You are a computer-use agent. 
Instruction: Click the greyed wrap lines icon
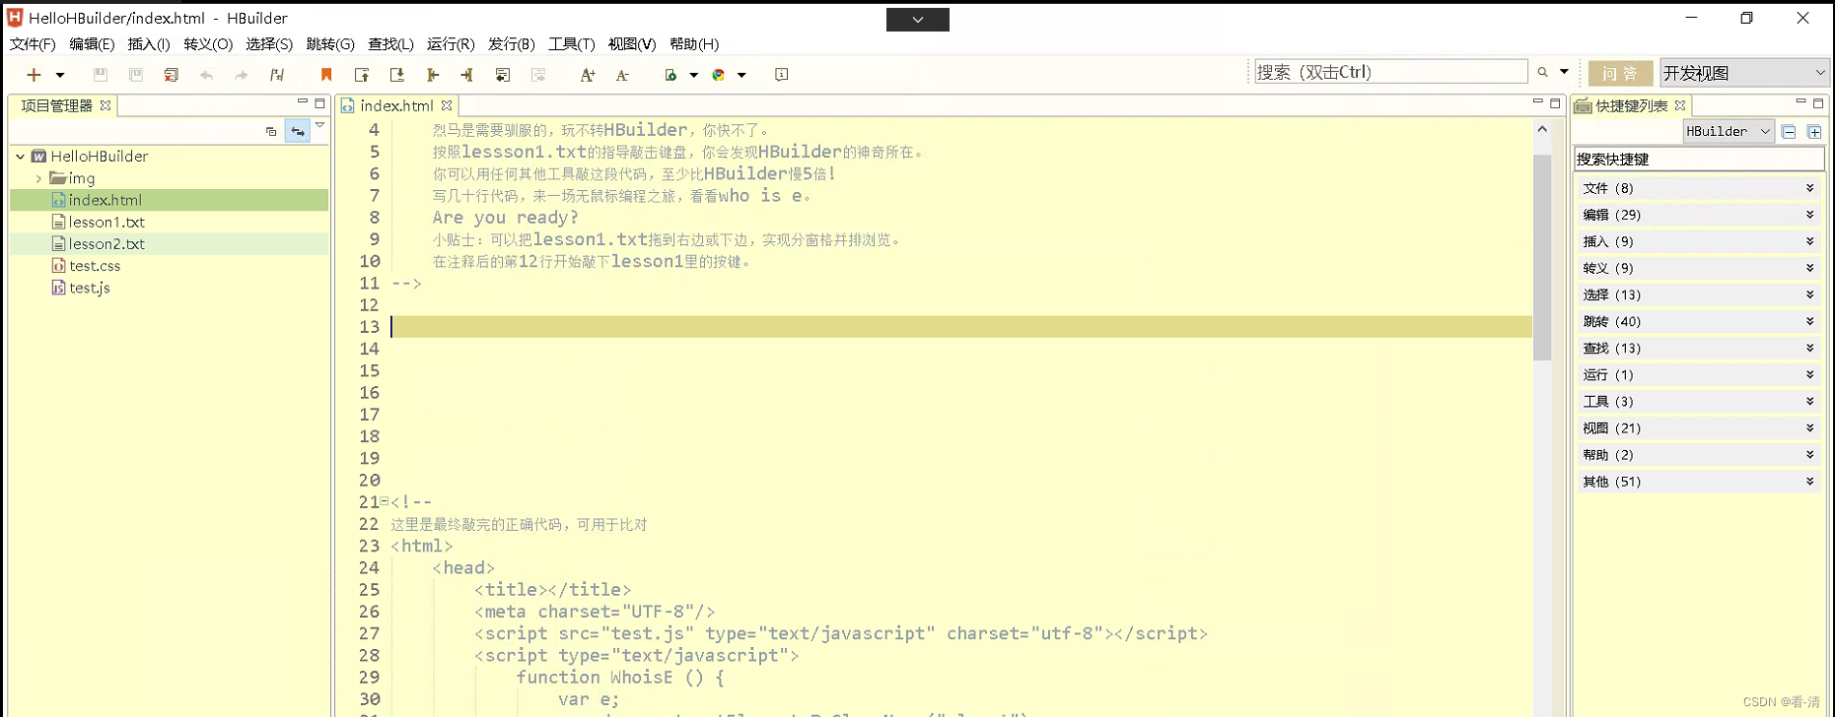coord(538,75)
